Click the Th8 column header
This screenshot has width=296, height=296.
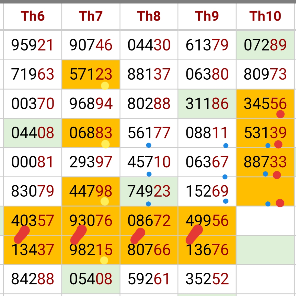(x=149, y=16)
